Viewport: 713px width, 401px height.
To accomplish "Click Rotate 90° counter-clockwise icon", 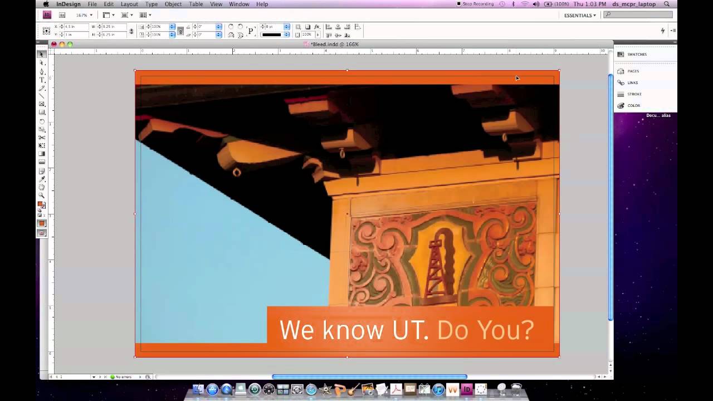I will [240, 27].
